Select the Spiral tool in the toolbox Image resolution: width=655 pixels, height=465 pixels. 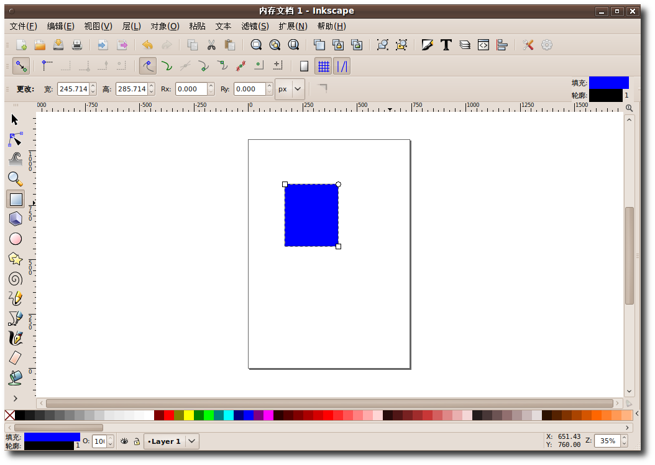pyautogui.click(x=16, y=279)
